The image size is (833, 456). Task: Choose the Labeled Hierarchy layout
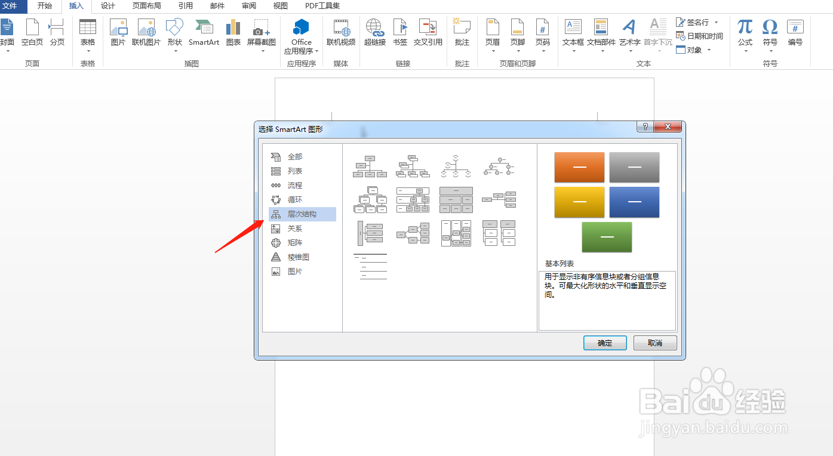tap(413, 200)
